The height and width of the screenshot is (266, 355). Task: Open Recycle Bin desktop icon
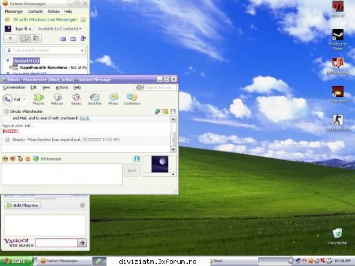[x=338, y=236]
